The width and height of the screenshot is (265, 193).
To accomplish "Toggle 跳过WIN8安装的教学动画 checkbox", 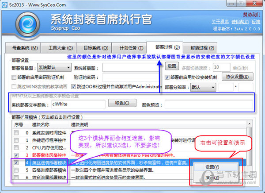I will pyautogui.click(x=14, y=87).
